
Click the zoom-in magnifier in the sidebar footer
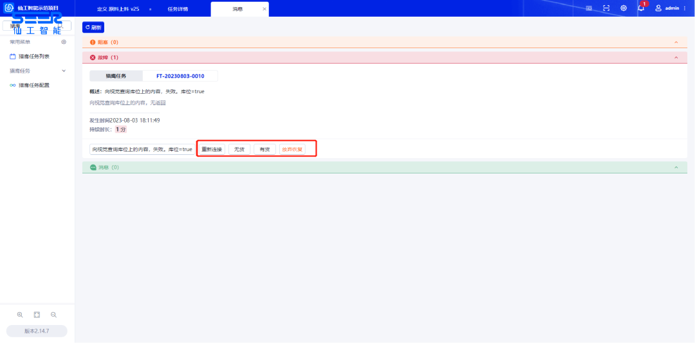click(x=20, y=315)
